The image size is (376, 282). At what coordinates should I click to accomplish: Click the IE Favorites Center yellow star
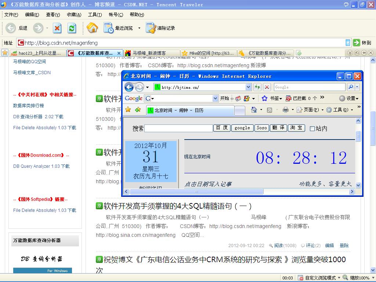point(128,110)
